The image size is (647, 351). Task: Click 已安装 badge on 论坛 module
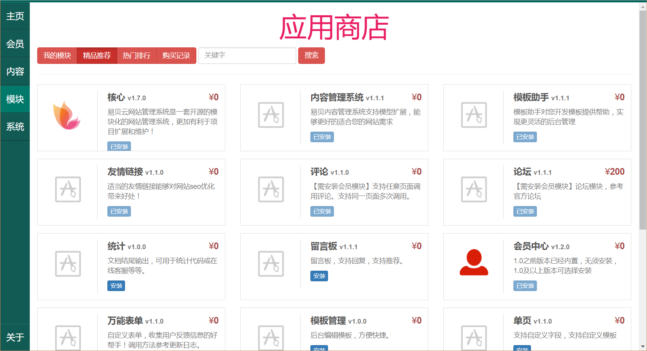pyautogui.click(x=525, y=212)
